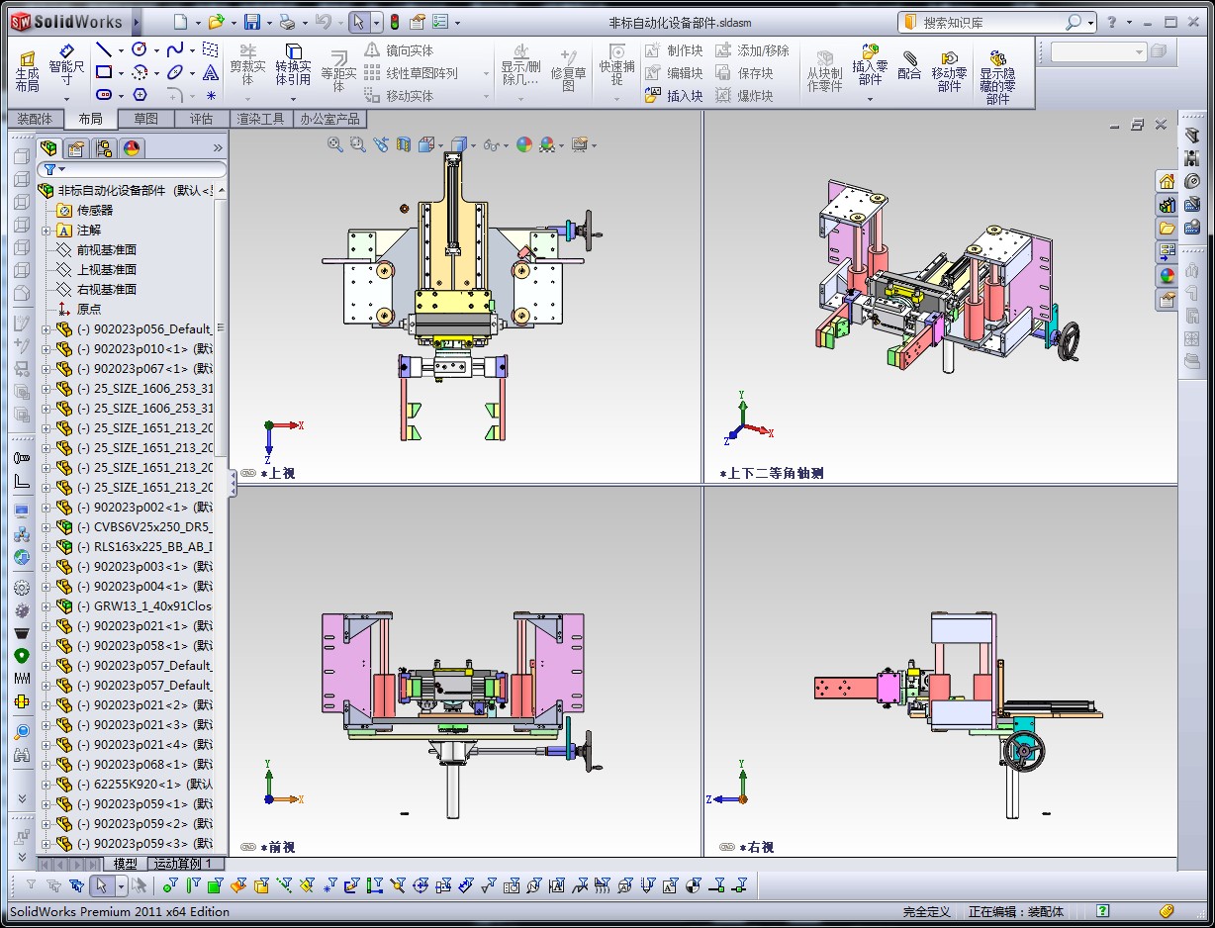
Task: Open the Edit Appearance color sphere in view toolbar
Action: coord(524,144)
